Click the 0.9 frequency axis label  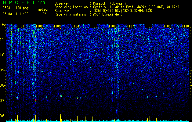click(x=2, y=70)
